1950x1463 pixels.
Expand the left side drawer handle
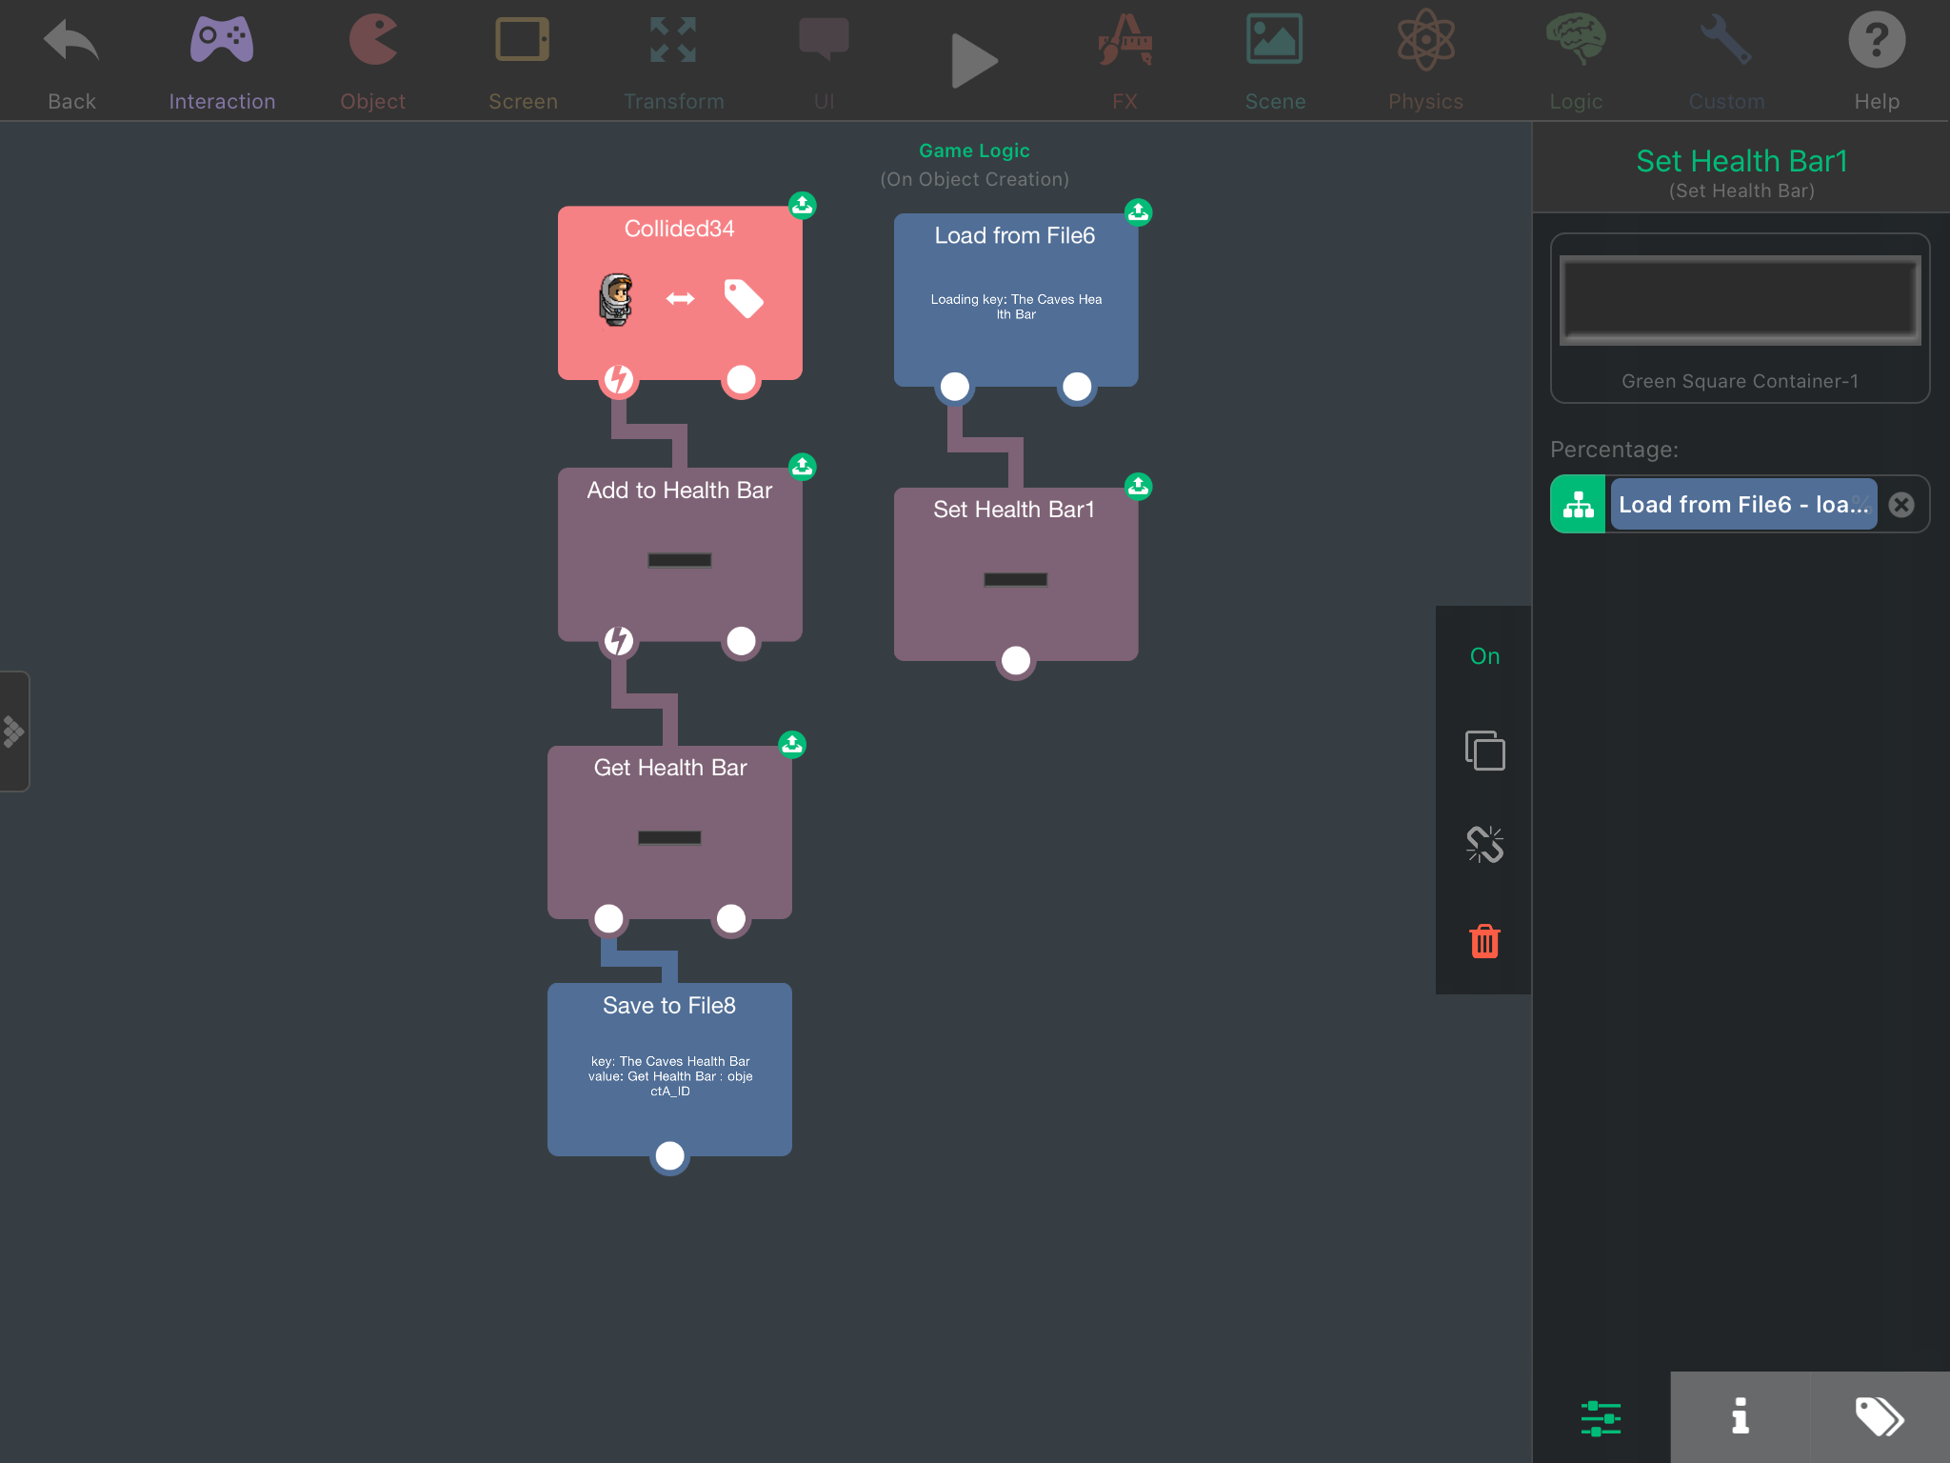[x=14, y=731]
